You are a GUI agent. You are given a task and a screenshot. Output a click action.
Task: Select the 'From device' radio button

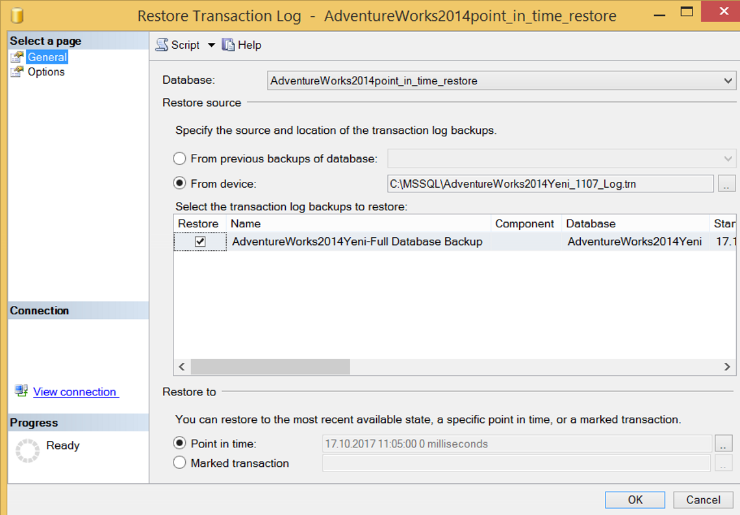(x=179, y=183)
